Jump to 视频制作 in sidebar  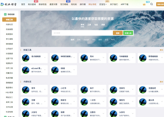(x=9, y=63)
